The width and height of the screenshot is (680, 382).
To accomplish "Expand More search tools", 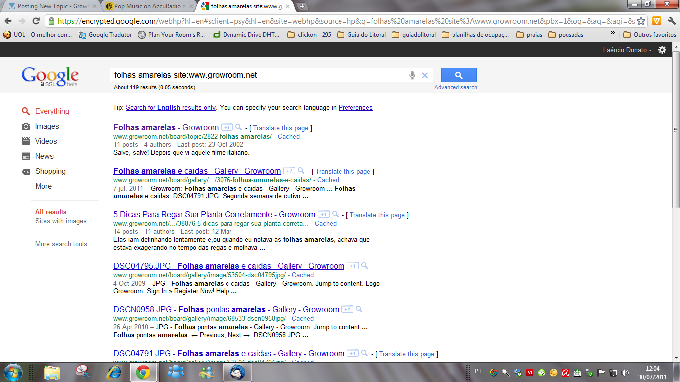I will (61, 244).
